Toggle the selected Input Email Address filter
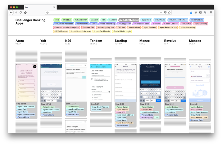222x145 pixels. click(128, 20)
